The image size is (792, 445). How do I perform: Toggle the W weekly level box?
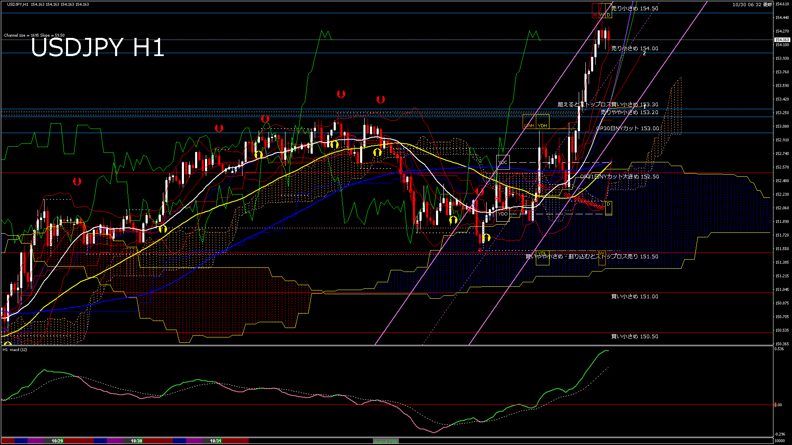(601, 15)
